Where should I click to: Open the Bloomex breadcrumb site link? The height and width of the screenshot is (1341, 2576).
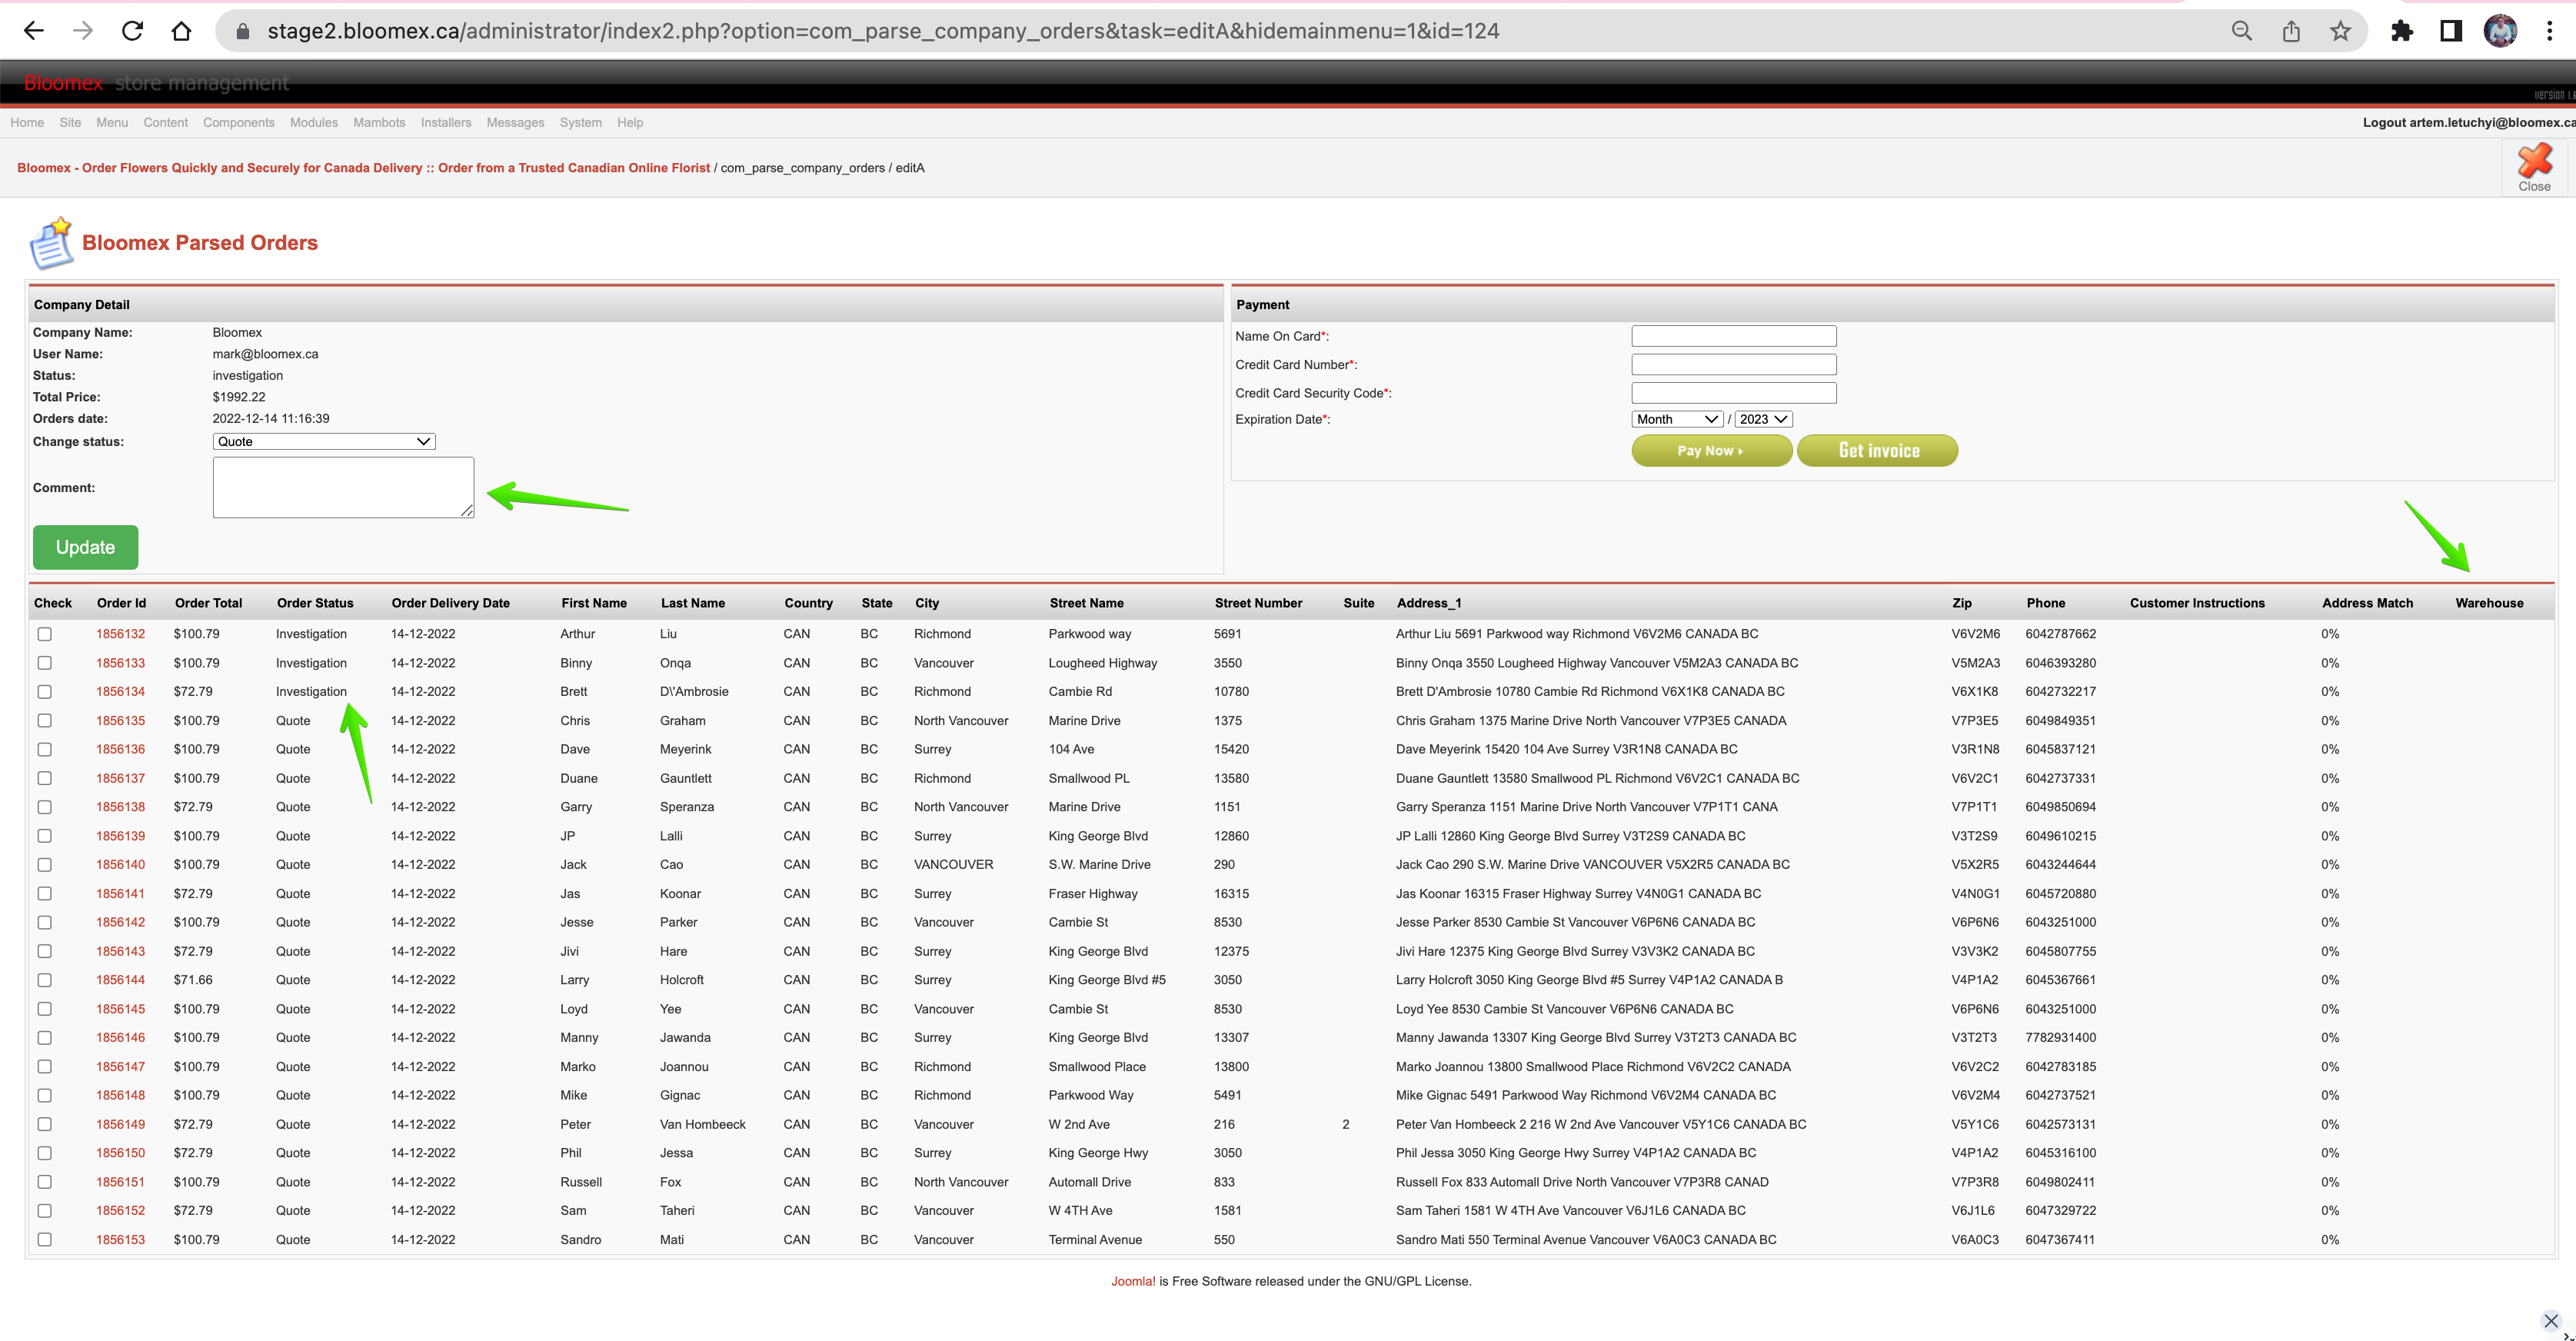(x=363, y=168)
